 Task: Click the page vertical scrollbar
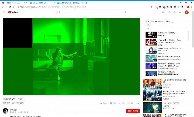pos(193,29)
